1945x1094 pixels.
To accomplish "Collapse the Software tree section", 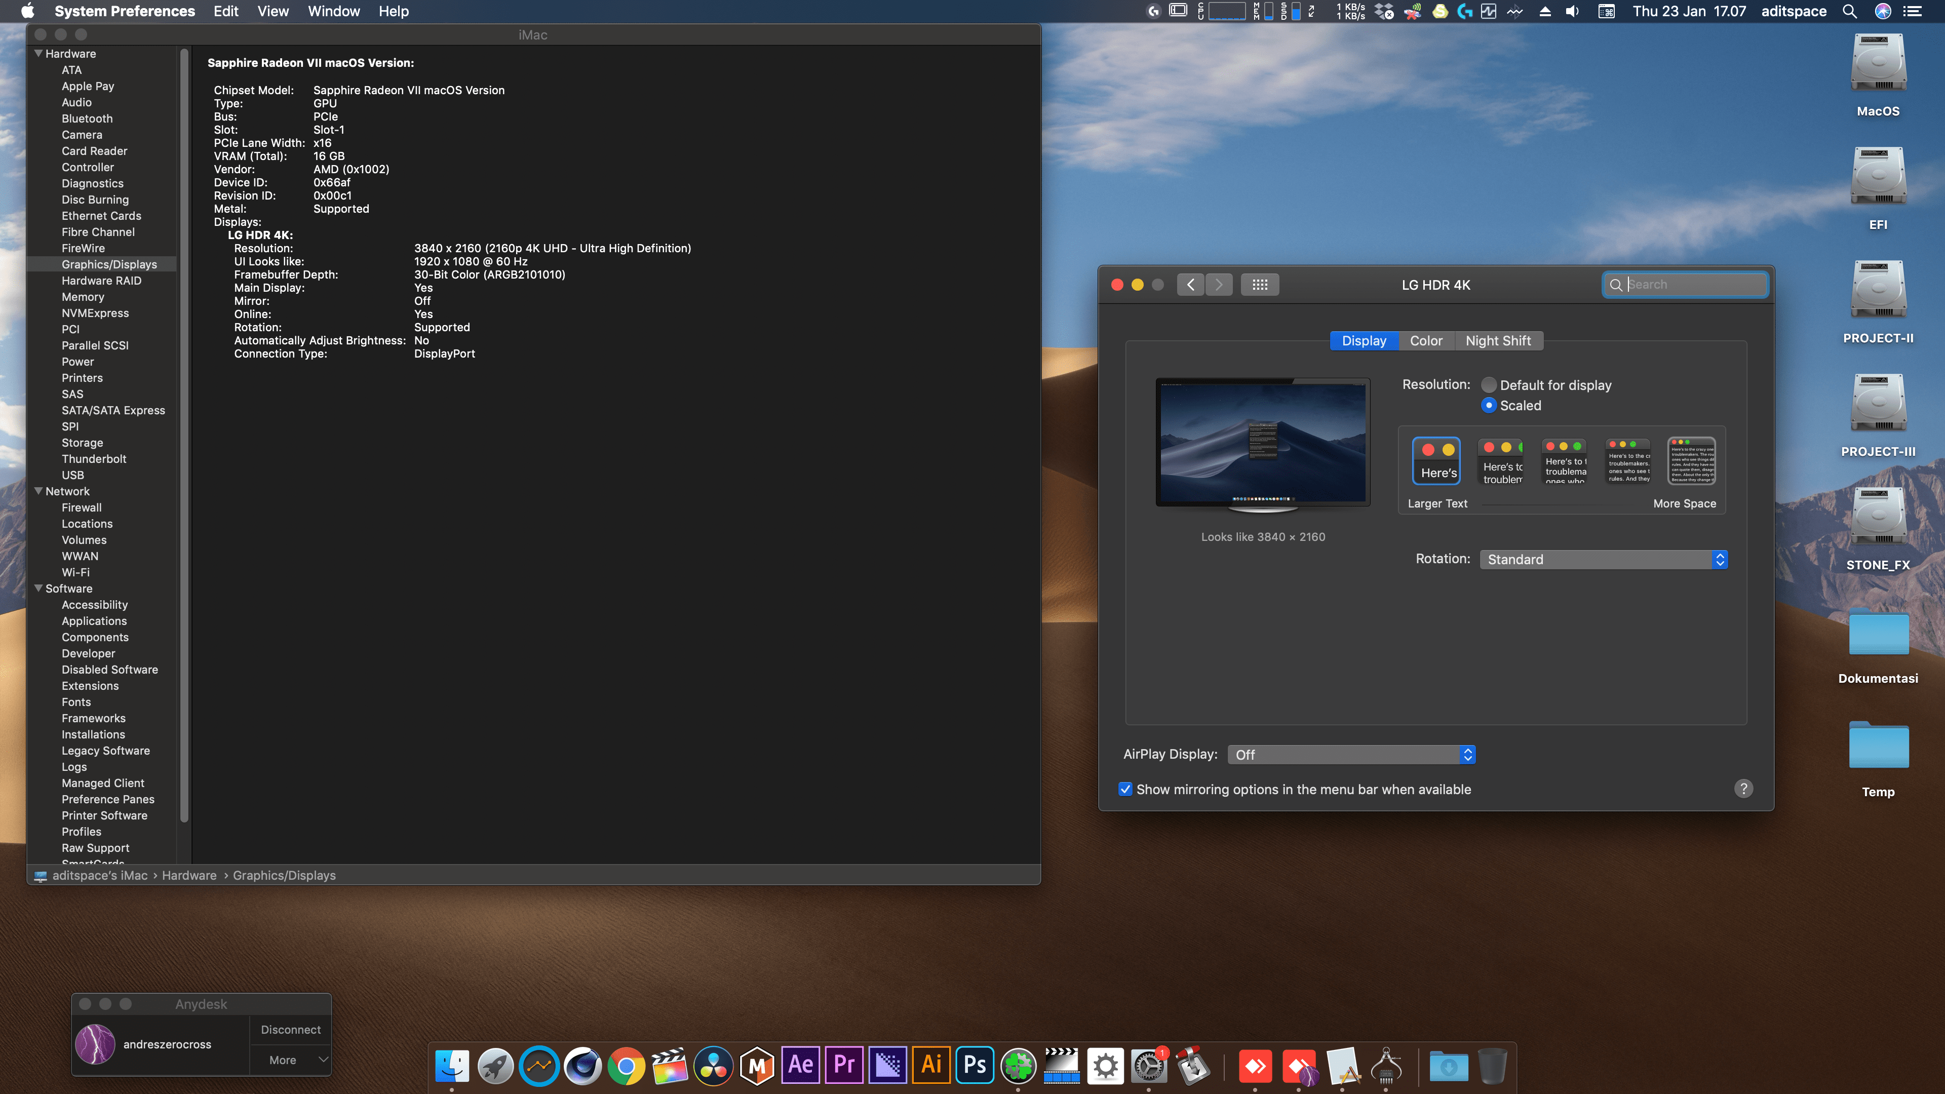I will [38, 588].
